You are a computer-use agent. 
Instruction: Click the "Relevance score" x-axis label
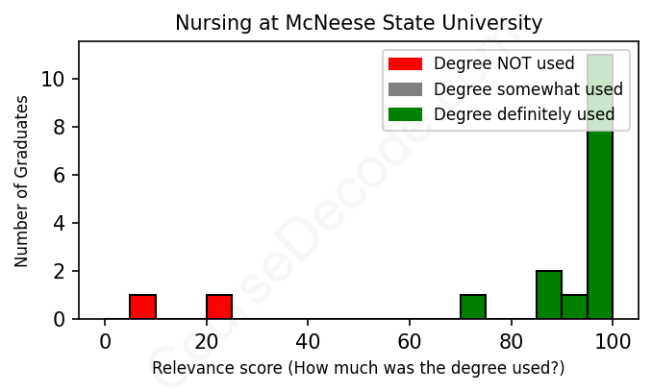(359, 369)
